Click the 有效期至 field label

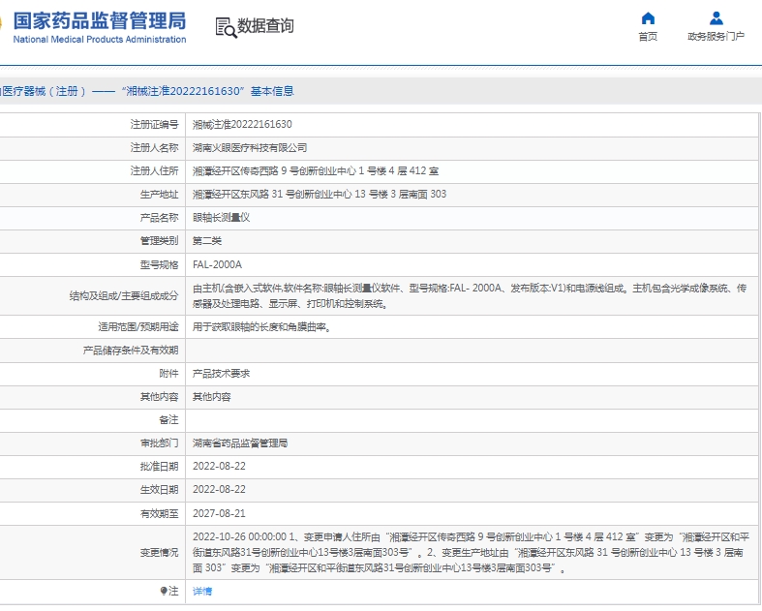[x=160, y=514]
